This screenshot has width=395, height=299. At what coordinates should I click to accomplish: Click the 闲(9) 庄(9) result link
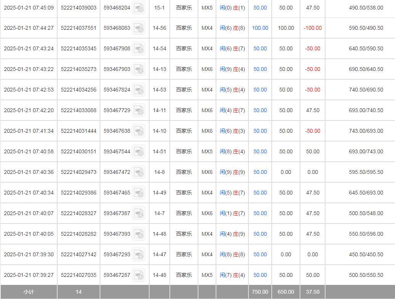pyautogui.click(x=232, y=172)
